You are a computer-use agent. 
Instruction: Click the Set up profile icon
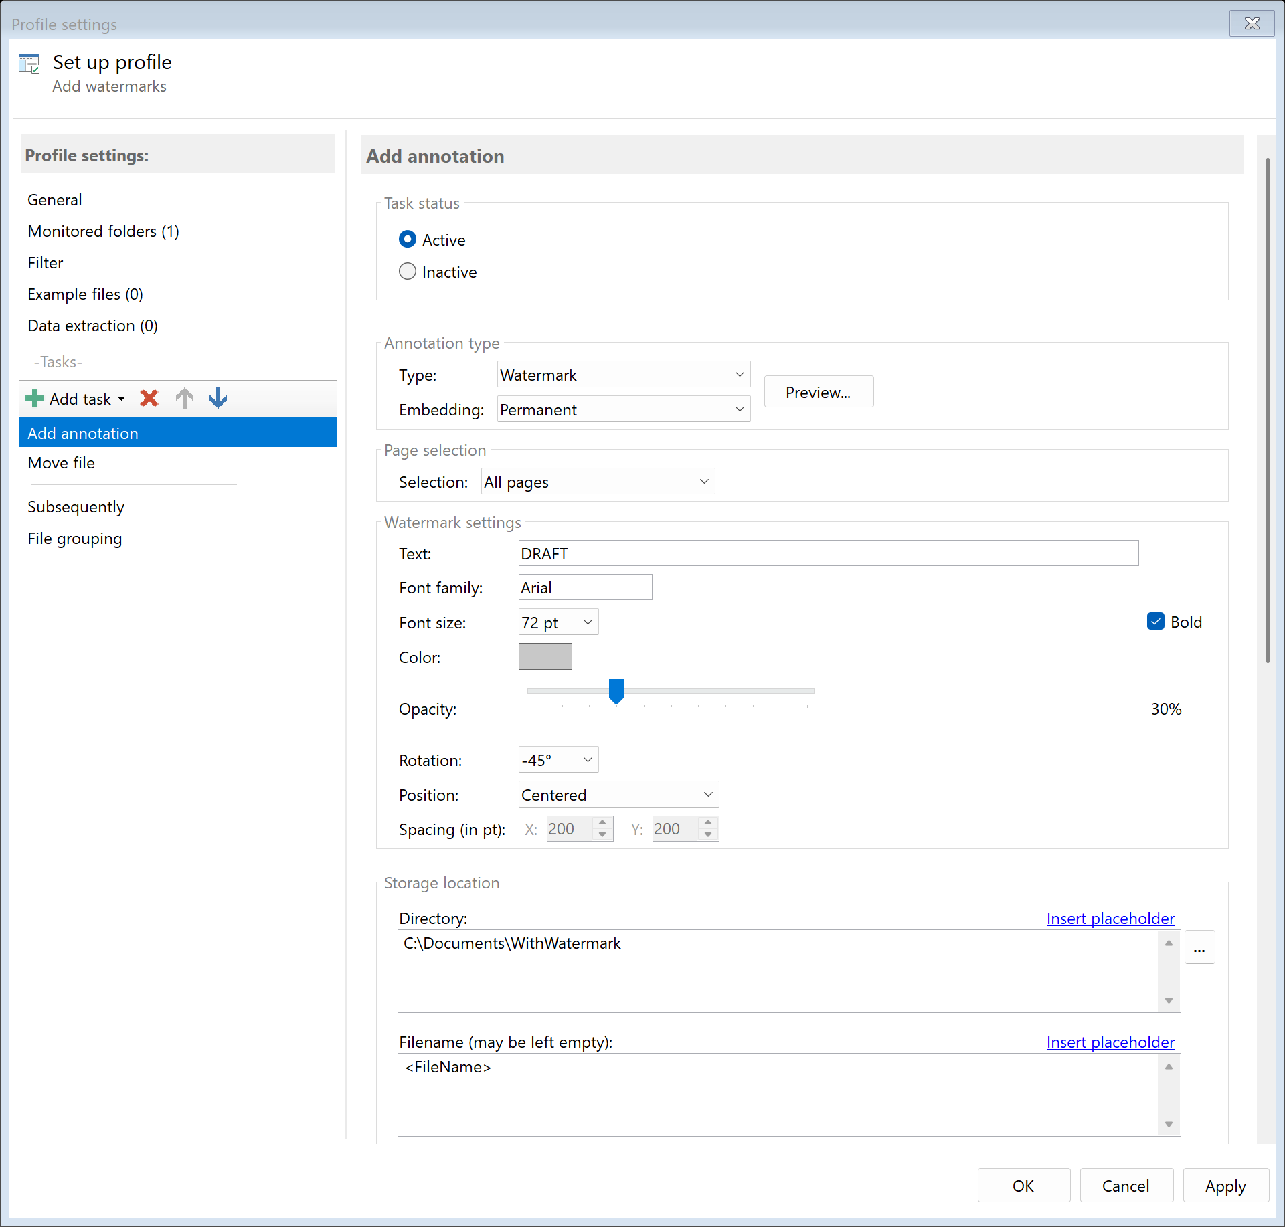coord(29,62)
